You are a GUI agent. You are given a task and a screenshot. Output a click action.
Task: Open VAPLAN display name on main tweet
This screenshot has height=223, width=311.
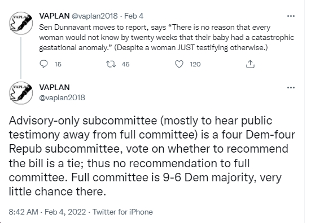tap(54, 87)
